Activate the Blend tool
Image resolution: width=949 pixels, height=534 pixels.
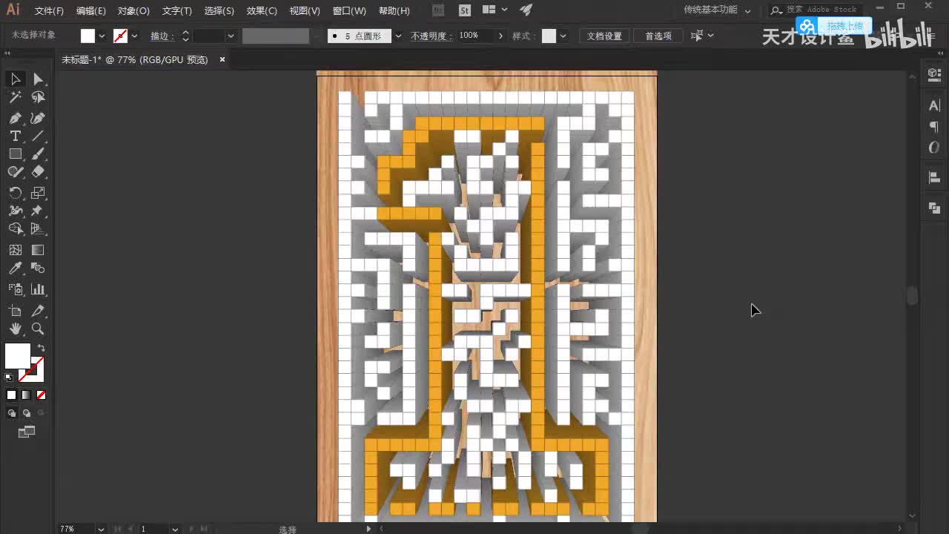(x=38, y=268)
